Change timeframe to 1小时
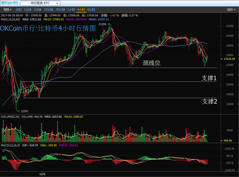This screenshot has width=239, height=177. (71, 10)
